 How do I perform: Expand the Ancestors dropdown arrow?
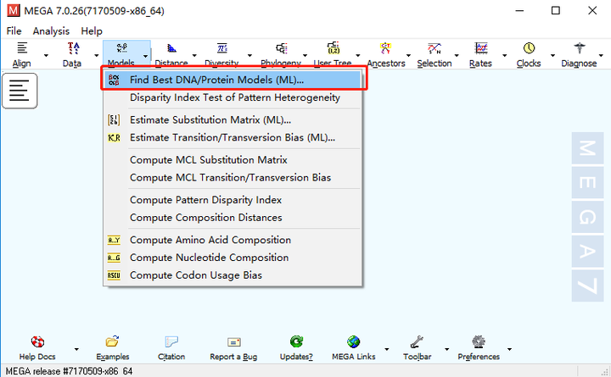(408, 56)
